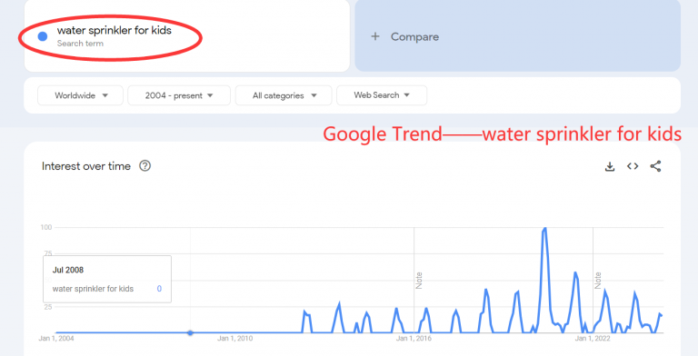
Task: Open the Worldwide region dropdown
Action: coord(81,95)
